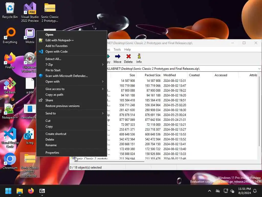Screen dimensions: 262x197
Task: Launch the Motrix desktop shortcut
Action: pos(30,36)
